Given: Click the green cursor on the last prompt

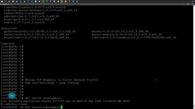Looking at the screenshot, I should click(x=62, y=107).
